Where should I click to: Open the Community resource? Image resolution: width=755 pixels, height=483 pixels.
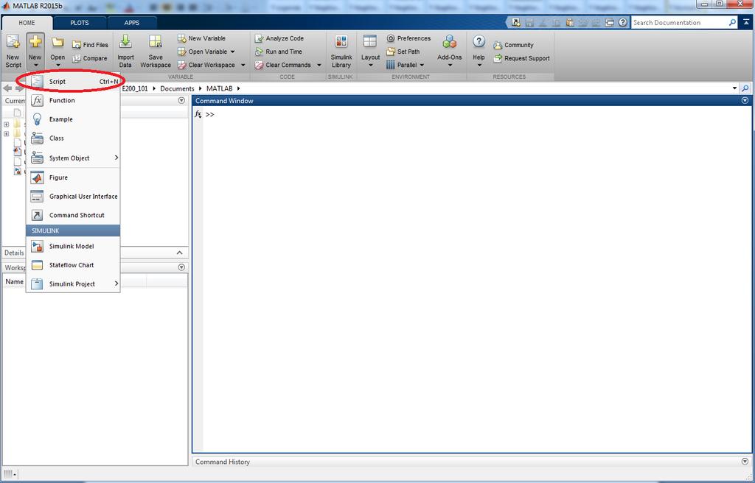click(x=513, y=45)
